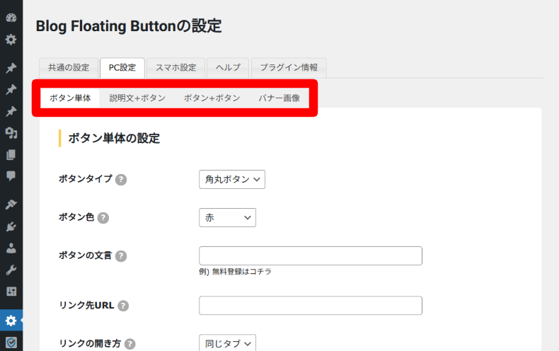Open the プラグイン情報 tab
Screen dimensions: 559x351
click(x=289, y=67)
